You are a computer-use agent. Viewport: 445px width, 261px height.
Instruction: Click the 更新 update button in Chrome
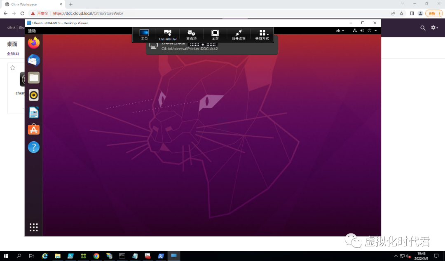coord(433,13)
